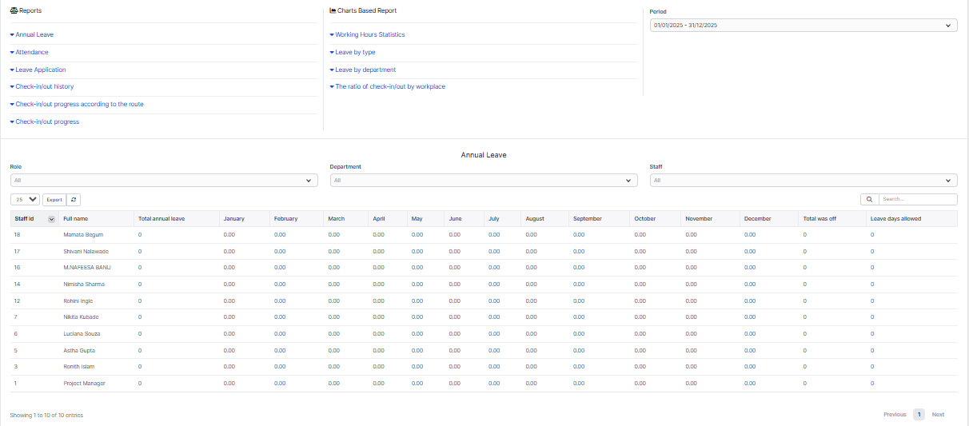969x426 pixels.
Task: Sort by Total annual leave column
Action: coord(161,218)
